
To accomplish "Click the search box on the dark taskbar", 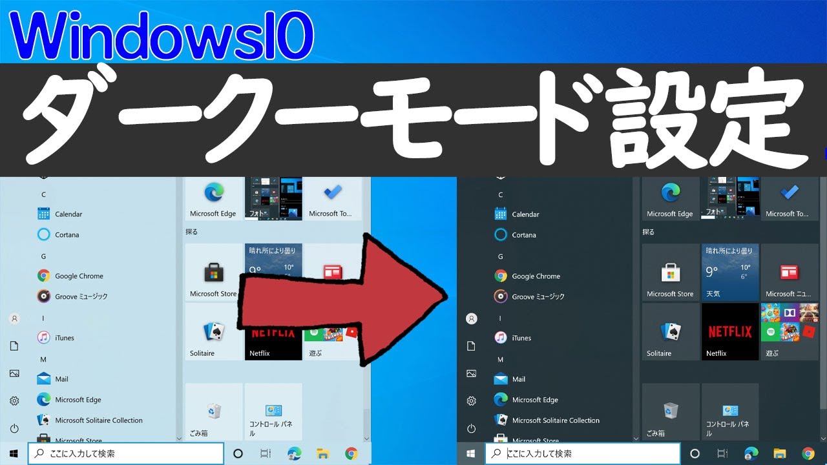I will click(583, 453).
